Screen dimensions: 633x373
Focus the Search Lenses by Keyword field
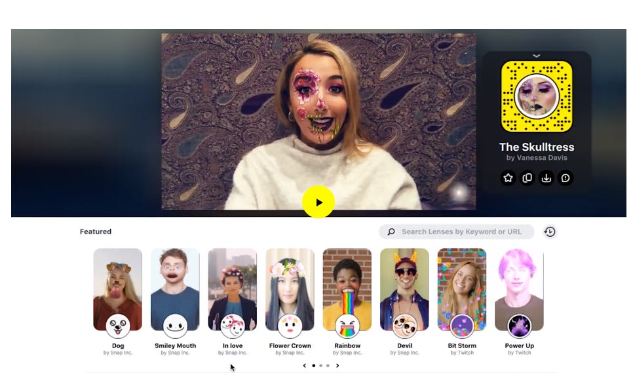point(457,231)
